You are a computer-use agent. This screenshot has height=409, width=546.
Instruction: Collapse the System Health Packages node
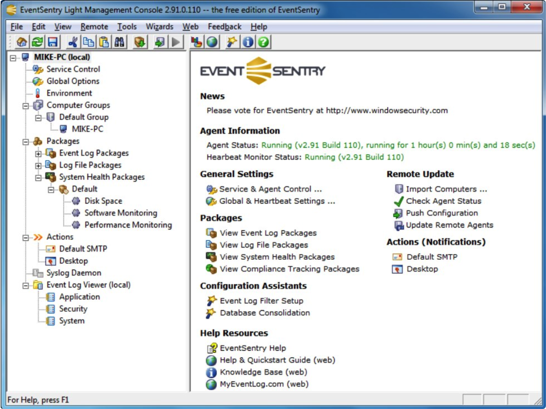[38, 178]
